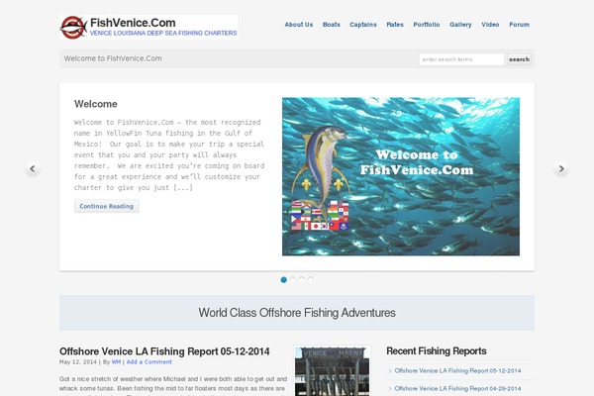Select the second slider dot
This screenshot has height=396, width=594.
[x=293, y=279]
